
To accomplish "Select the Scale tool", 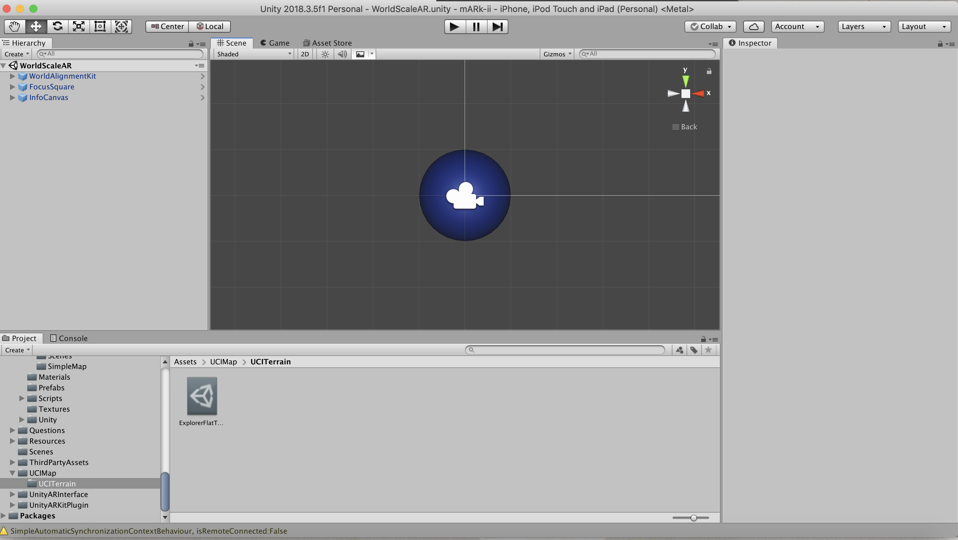I will (x=78, y=26).
